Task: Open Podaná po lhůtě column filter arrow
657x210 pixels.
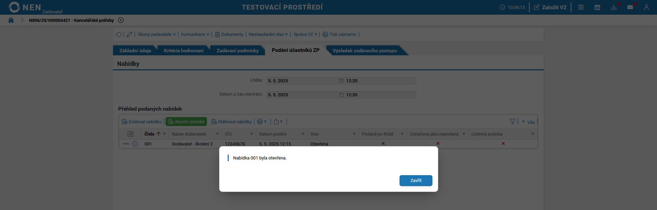Action: 402,134
